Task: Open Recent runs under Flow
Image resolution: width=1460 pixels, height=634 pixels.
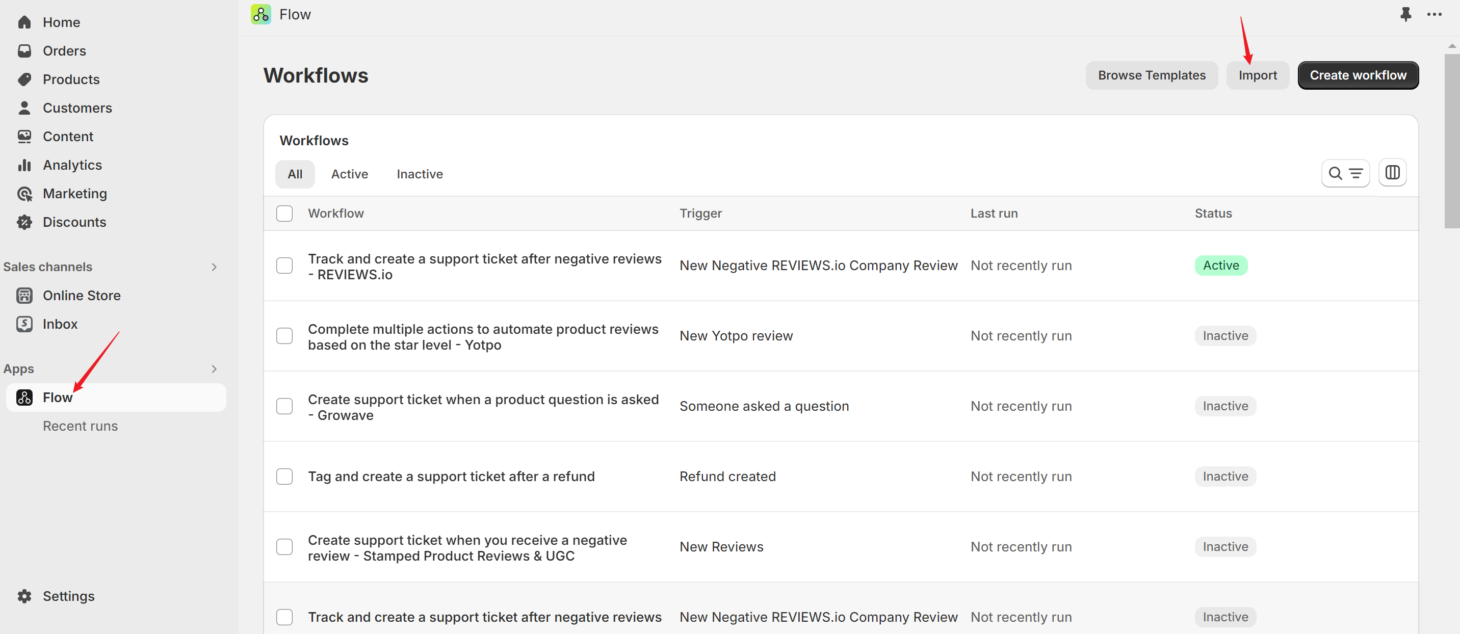Action: pyautogui.click(x=81, y=426)
